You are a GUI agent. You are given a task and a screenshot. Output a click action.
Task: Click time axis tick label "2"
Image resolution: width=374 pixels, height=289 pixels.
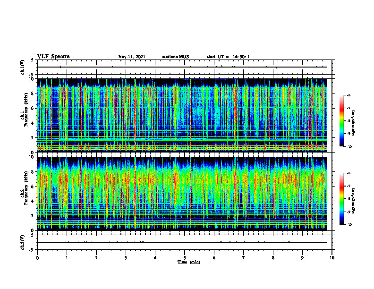[x=96, y=258]
